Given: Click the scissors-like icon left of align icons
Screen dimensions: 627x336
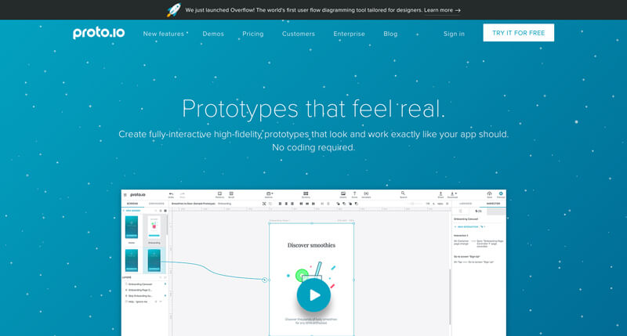Looking at the screenshot, I should 264,204.
